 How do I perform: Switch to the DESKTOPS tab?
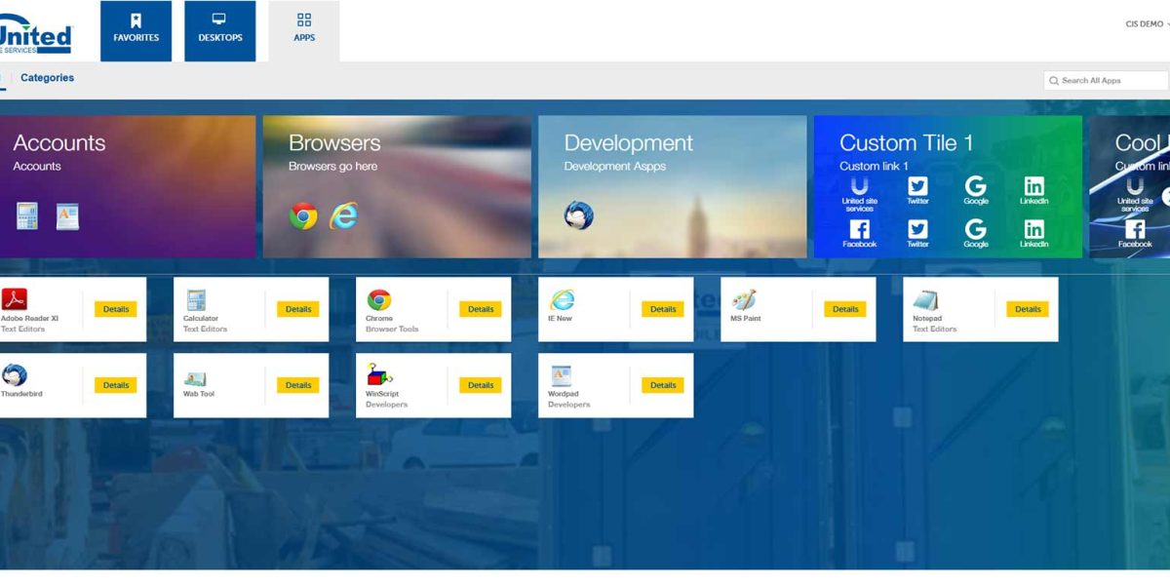click(219, 30)
